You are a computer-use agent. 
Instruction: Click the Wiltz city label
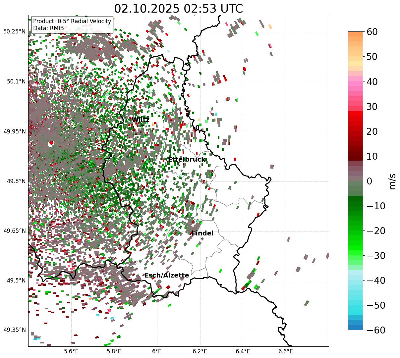coord(141,120)
